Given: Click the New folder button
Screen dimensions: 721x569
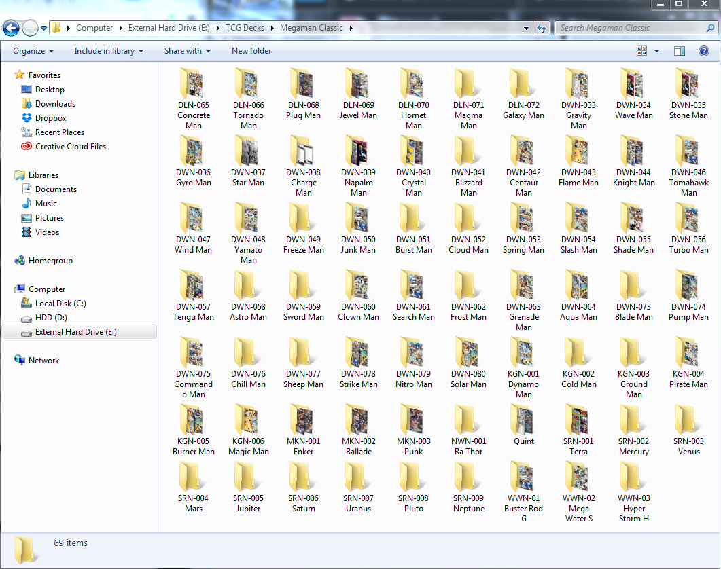Looking at the screenshot, I should click(x=251, y=50).
